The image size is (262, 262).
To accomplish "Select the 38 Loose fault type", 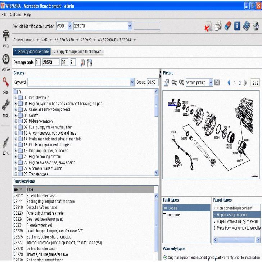I will pos(186,208).
